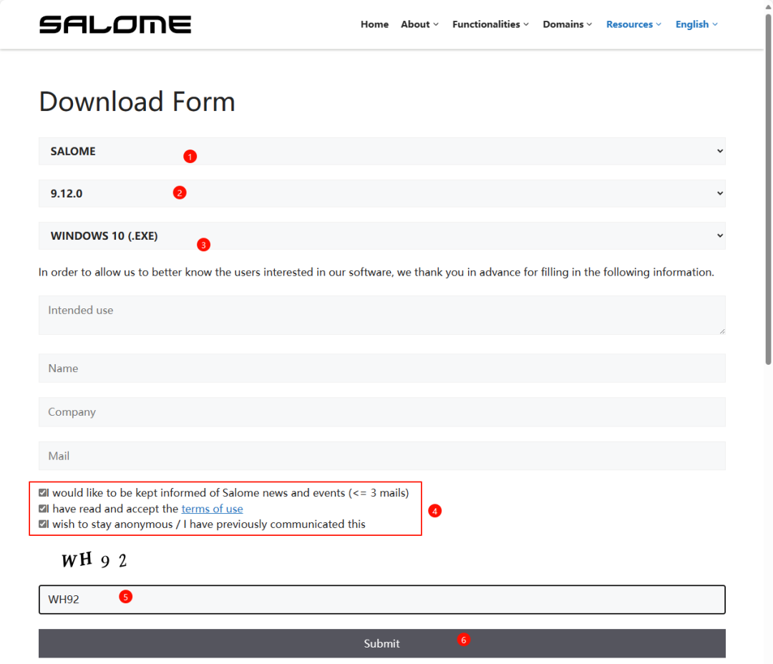
Task: Open the SALOME product dropdown
Action: pos(382,152)
